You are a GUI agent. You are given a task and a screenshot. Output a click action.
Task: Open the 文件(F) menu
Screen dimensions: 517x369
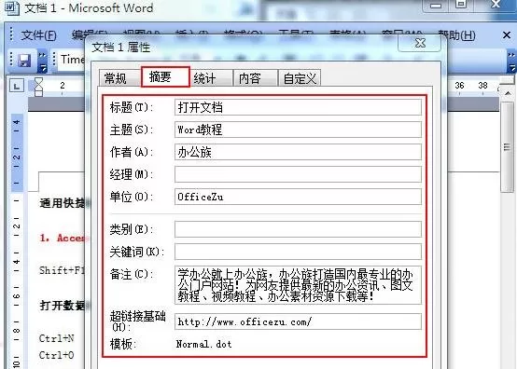pyautogui.click(x=38, y=35)
